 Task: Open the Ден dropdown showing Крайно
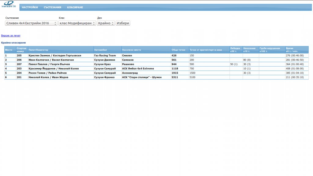point(106,23)
